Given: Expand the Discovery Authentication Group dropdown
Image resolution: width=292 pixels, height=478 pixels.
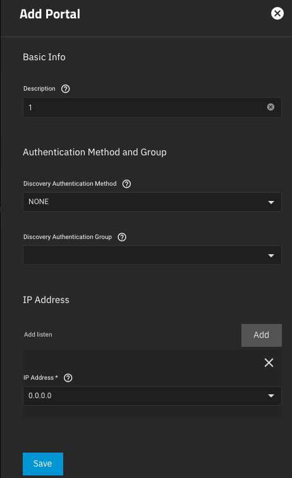Looking at the screenshot, I should (x=152, y=255).
